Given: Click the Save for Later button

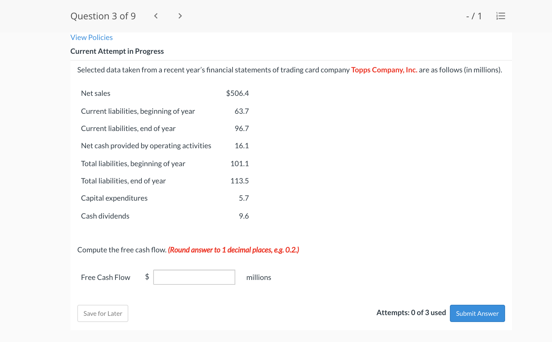Looking at the screenshot, I should pyautogui.click(x=102, y=313).
